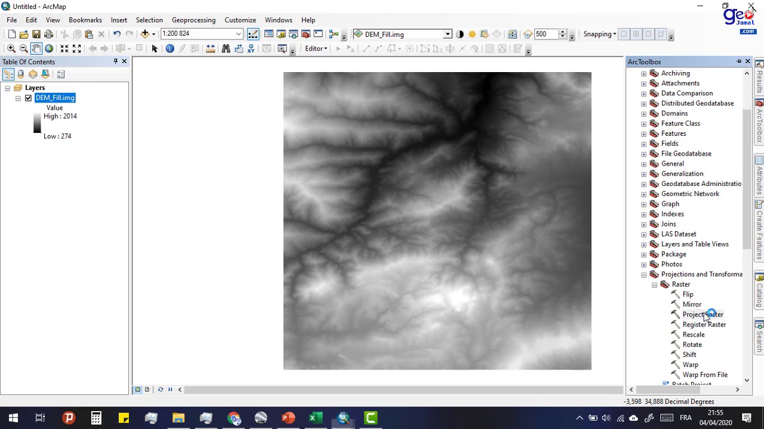Switch to List By Selection
This screenshot has height=429, width=764.
tap(45, 74)
